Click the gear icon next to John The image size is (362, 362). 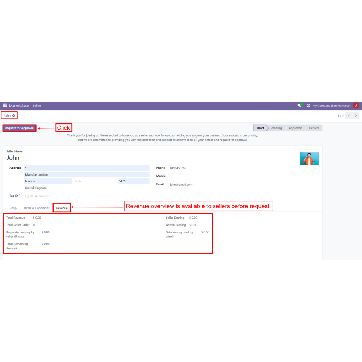[x=14, y=115]
